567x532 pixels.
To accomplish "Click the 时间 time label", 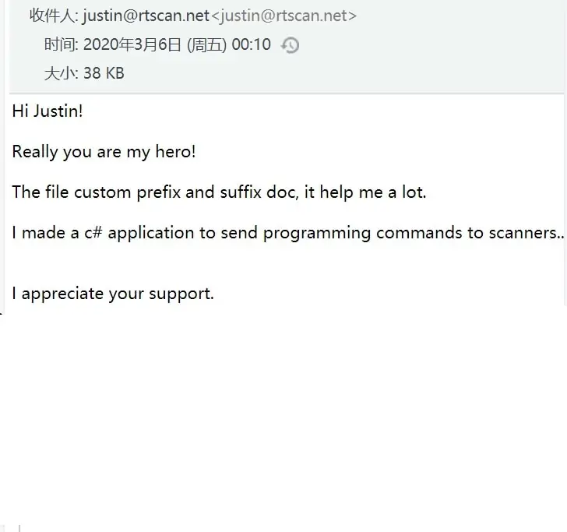I will click(61, 44).
